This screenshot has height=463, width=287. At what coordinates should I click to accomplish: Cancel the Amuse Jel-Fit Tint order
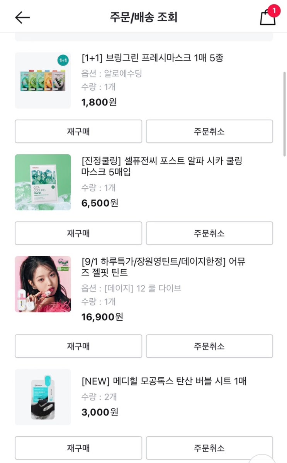(209, 346)
